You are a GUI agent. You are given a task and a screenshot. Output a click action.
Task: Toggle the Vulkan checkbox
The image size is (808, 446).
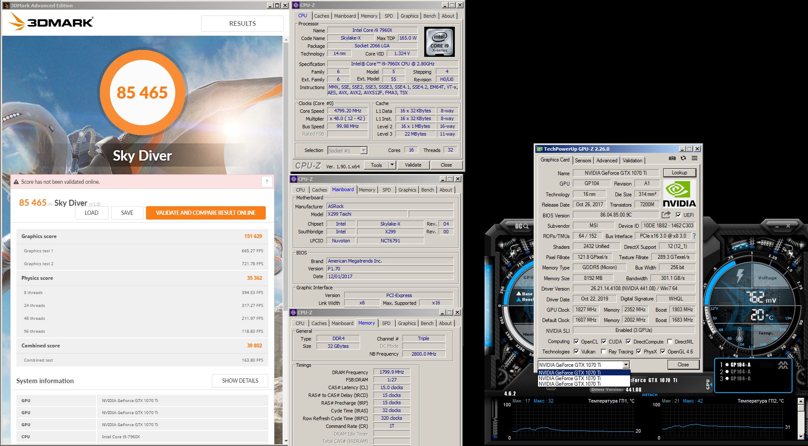(576, 351)
